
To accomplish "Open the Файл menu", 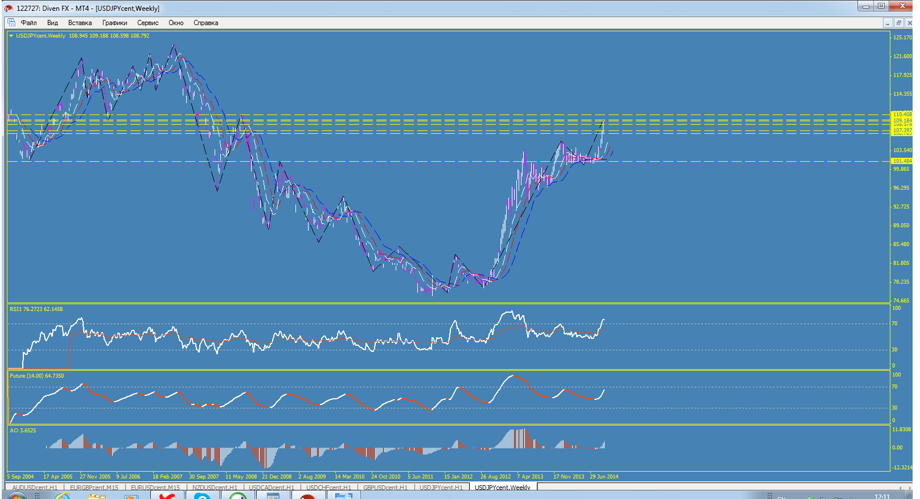I will tap(28, 23).
